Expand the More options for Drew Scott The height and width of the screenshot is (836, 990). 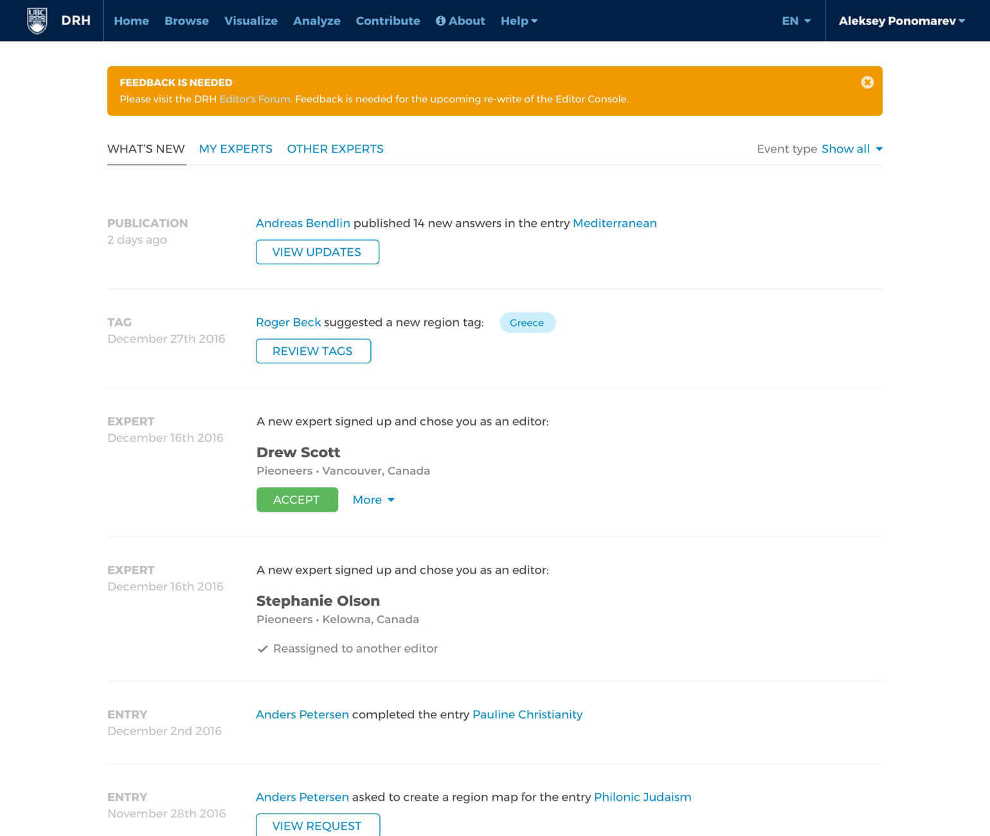(373, 500)
